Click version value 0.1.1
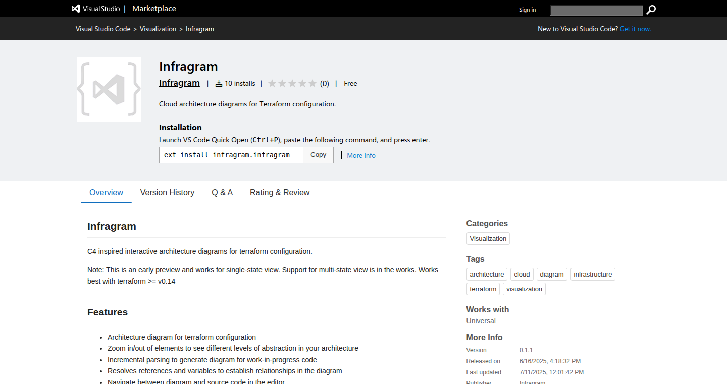The height and width of the screenshot is (384, 727). coord(526,350)
